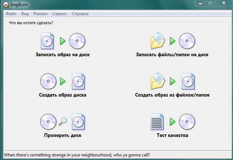Choose Проверить диск label
This screenshot has width=233, height=160.
click(62, 135)
